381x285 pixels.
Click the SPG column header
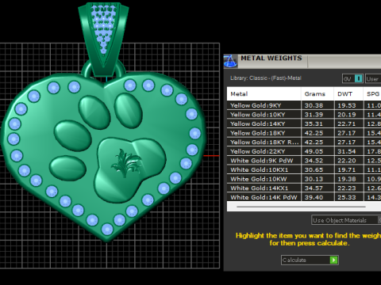372,94
